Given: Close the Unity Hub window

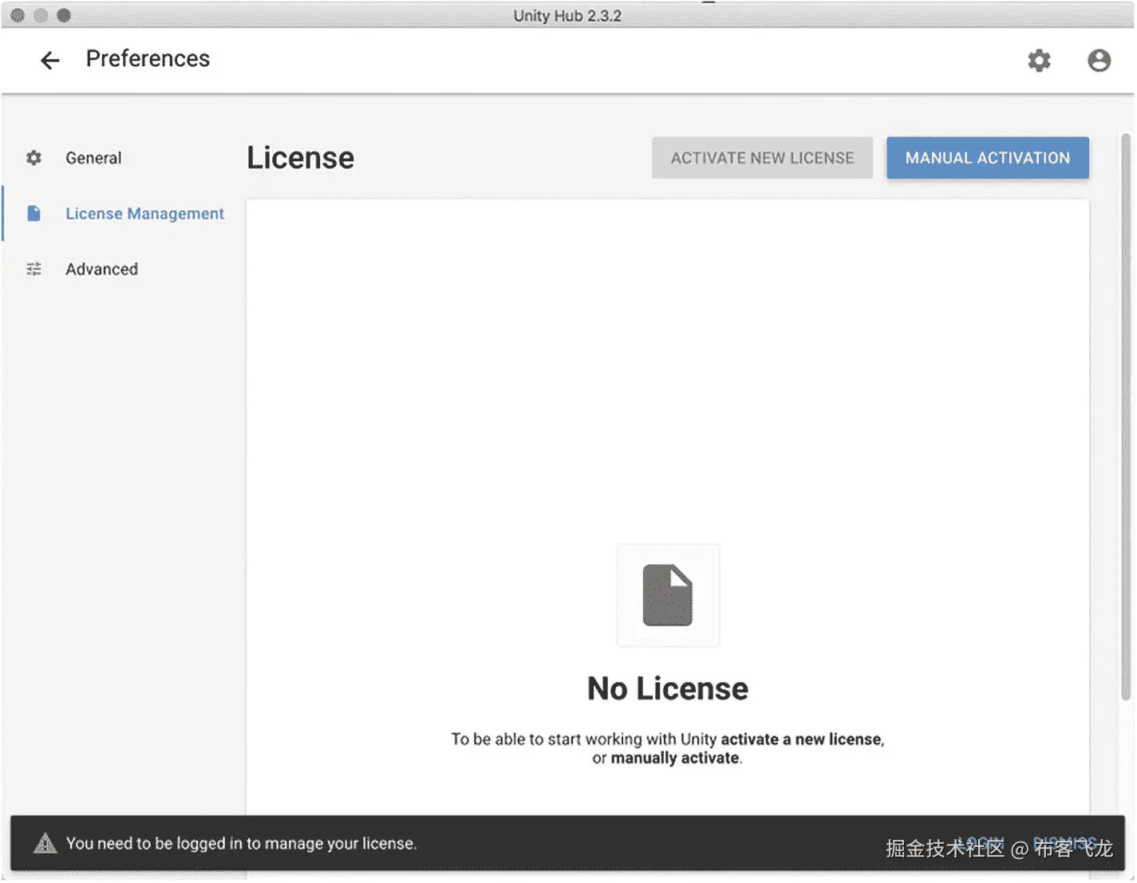Looking at the screenshot, I should click(x=18, y=15).
